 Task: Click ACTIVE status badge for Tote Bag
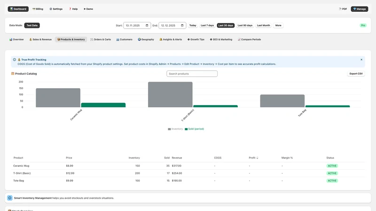332,181
